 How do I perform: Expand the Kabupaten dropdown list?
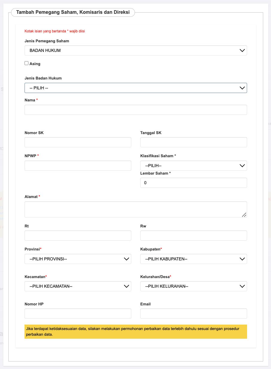tap(194, 259)
